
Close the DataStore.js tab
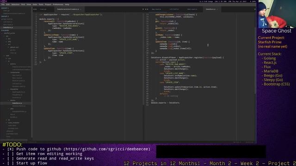pyautogui.click(x=217, y=9)
